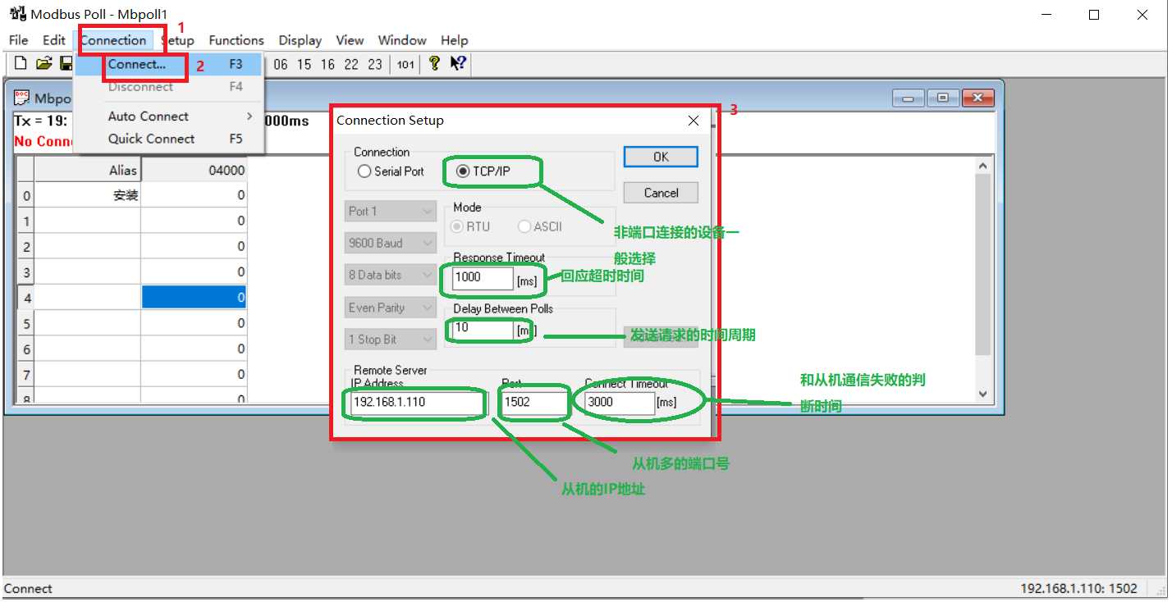Select row header 4 in the table
The height and width of the screenshot is (602, 1172).
tap(26, 297)
